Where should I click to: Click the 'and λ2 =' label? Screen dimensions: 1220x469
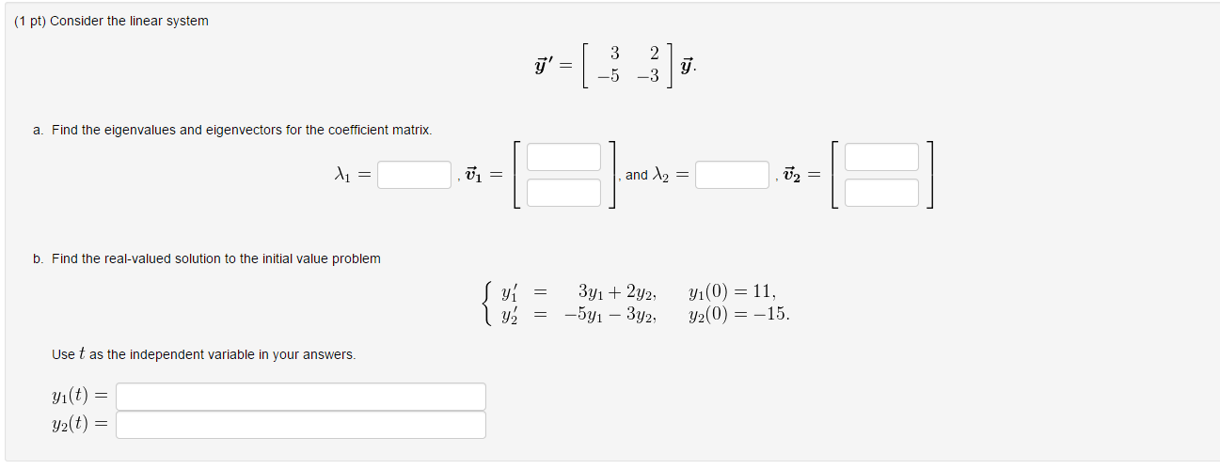(657, 175)
